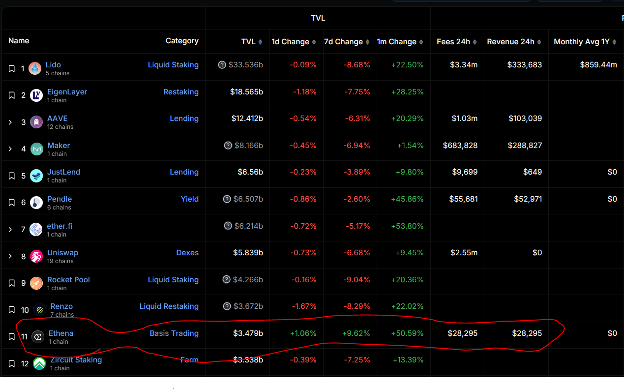Viewport: 624px width, 389px height.
Task: Expand the AAVE row chevron
Action: (10, 122)
